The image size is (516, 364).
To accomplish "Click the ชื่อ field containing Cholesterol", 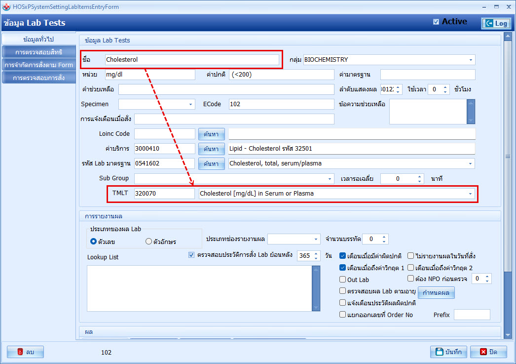I will (192, 60).
